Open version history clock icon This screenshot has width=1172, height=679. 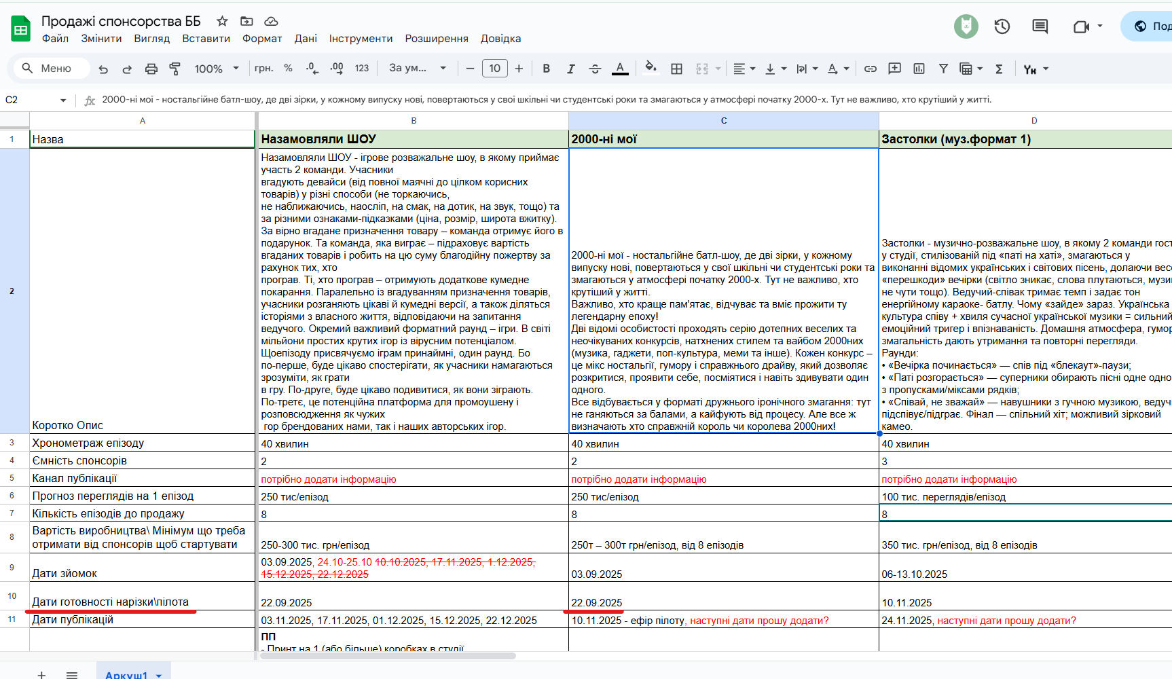(1002, 26)
